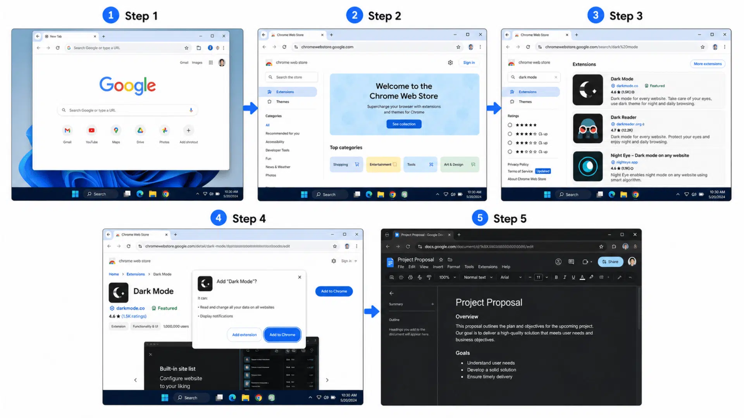Select Extensions in Step 2 store sidebar
744x418 pixels.
pos(288,92)
